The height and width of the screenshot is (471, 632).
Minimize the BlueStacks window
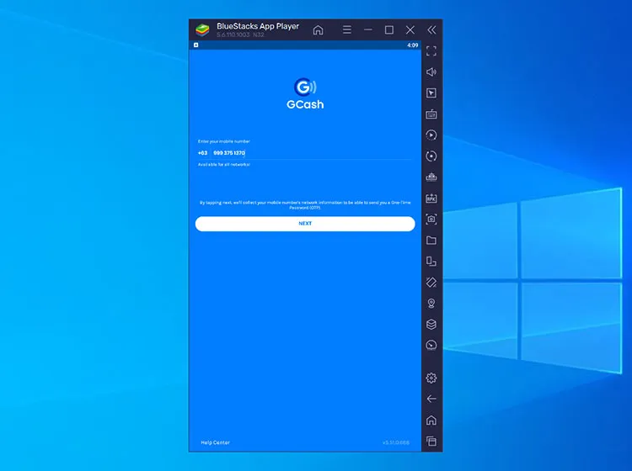point(367,29)
